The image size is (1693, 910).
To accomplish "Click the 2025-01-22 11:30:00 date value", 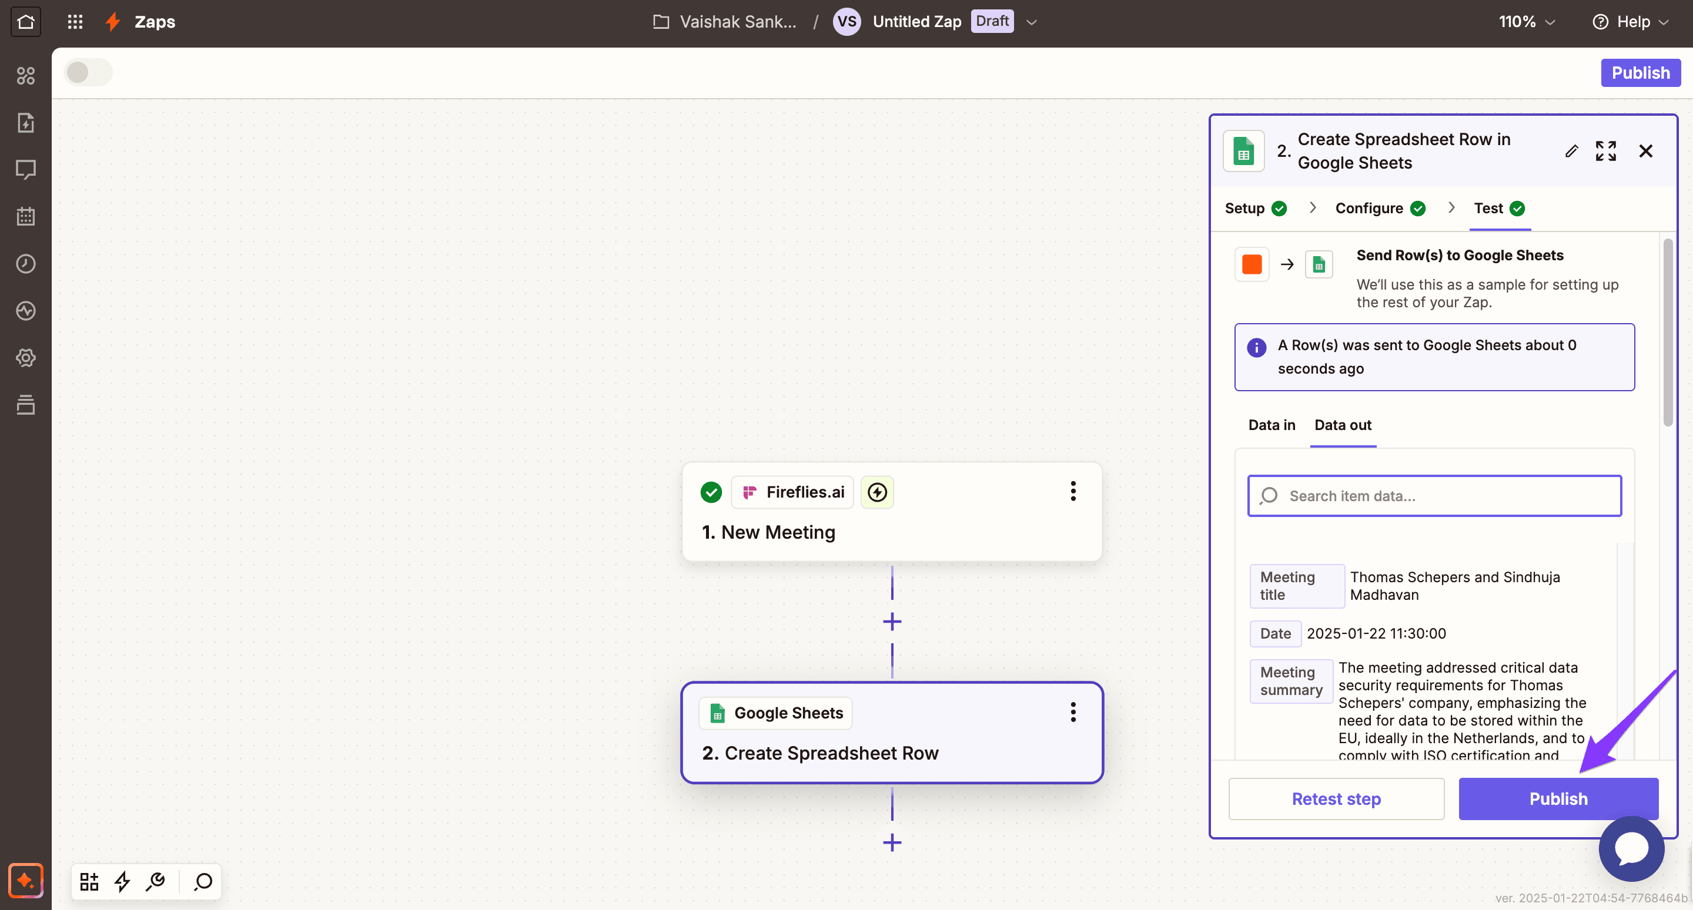I will tap(1376, 633).
